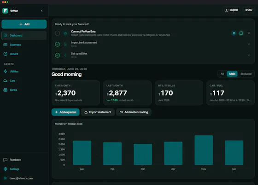Click the Telegram bot icon
Screen dimensions: 258x185
(x=234, y=33)
